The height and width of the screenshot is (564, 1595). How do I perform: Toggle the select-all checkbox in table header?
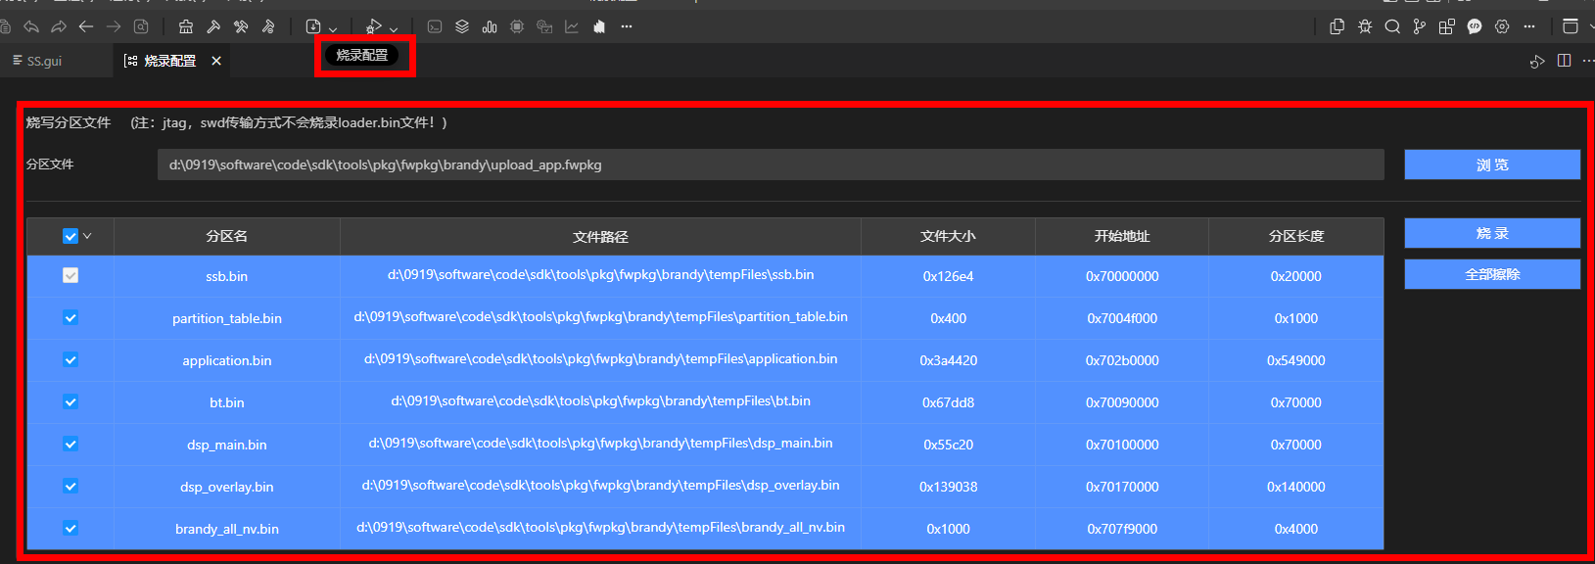point(70,236)
